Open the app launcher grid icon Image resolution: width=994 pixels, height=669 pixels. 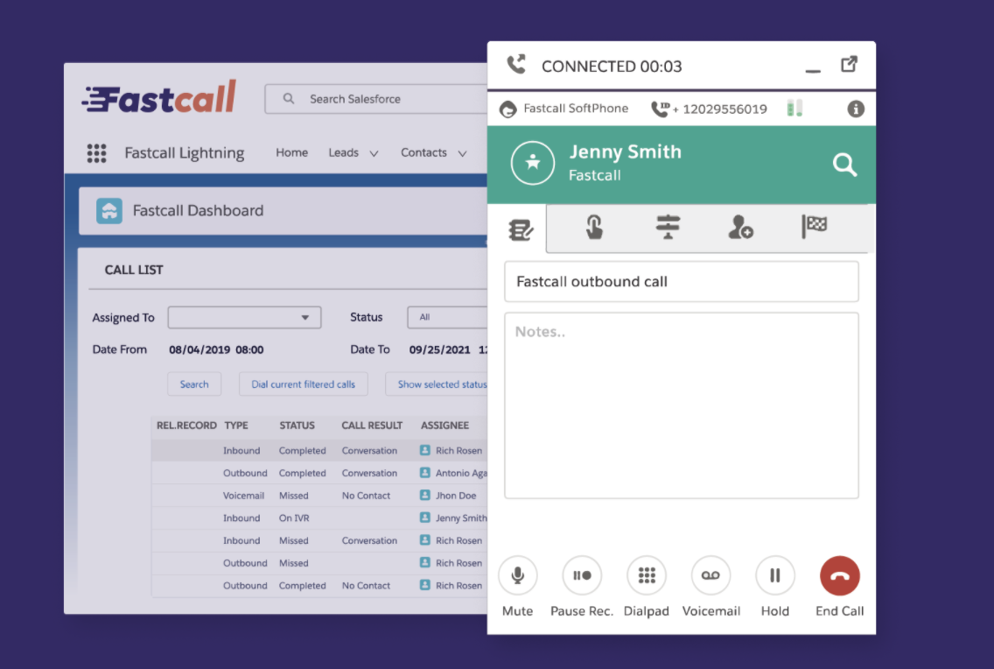(x=96, y=153)
